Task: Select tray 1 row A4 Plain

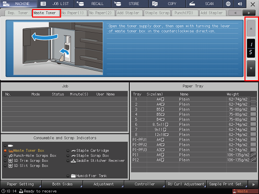Action: (194, 99)
